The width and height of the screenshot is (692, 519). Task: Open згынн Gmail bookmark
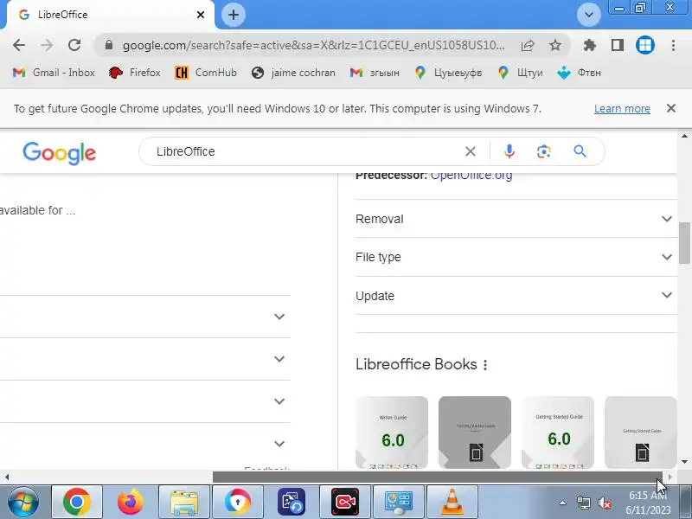tap(375, 73)
